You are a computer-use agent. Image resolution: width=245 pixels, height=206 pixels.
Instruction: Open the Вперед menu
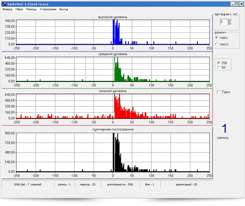pos(8,9)
